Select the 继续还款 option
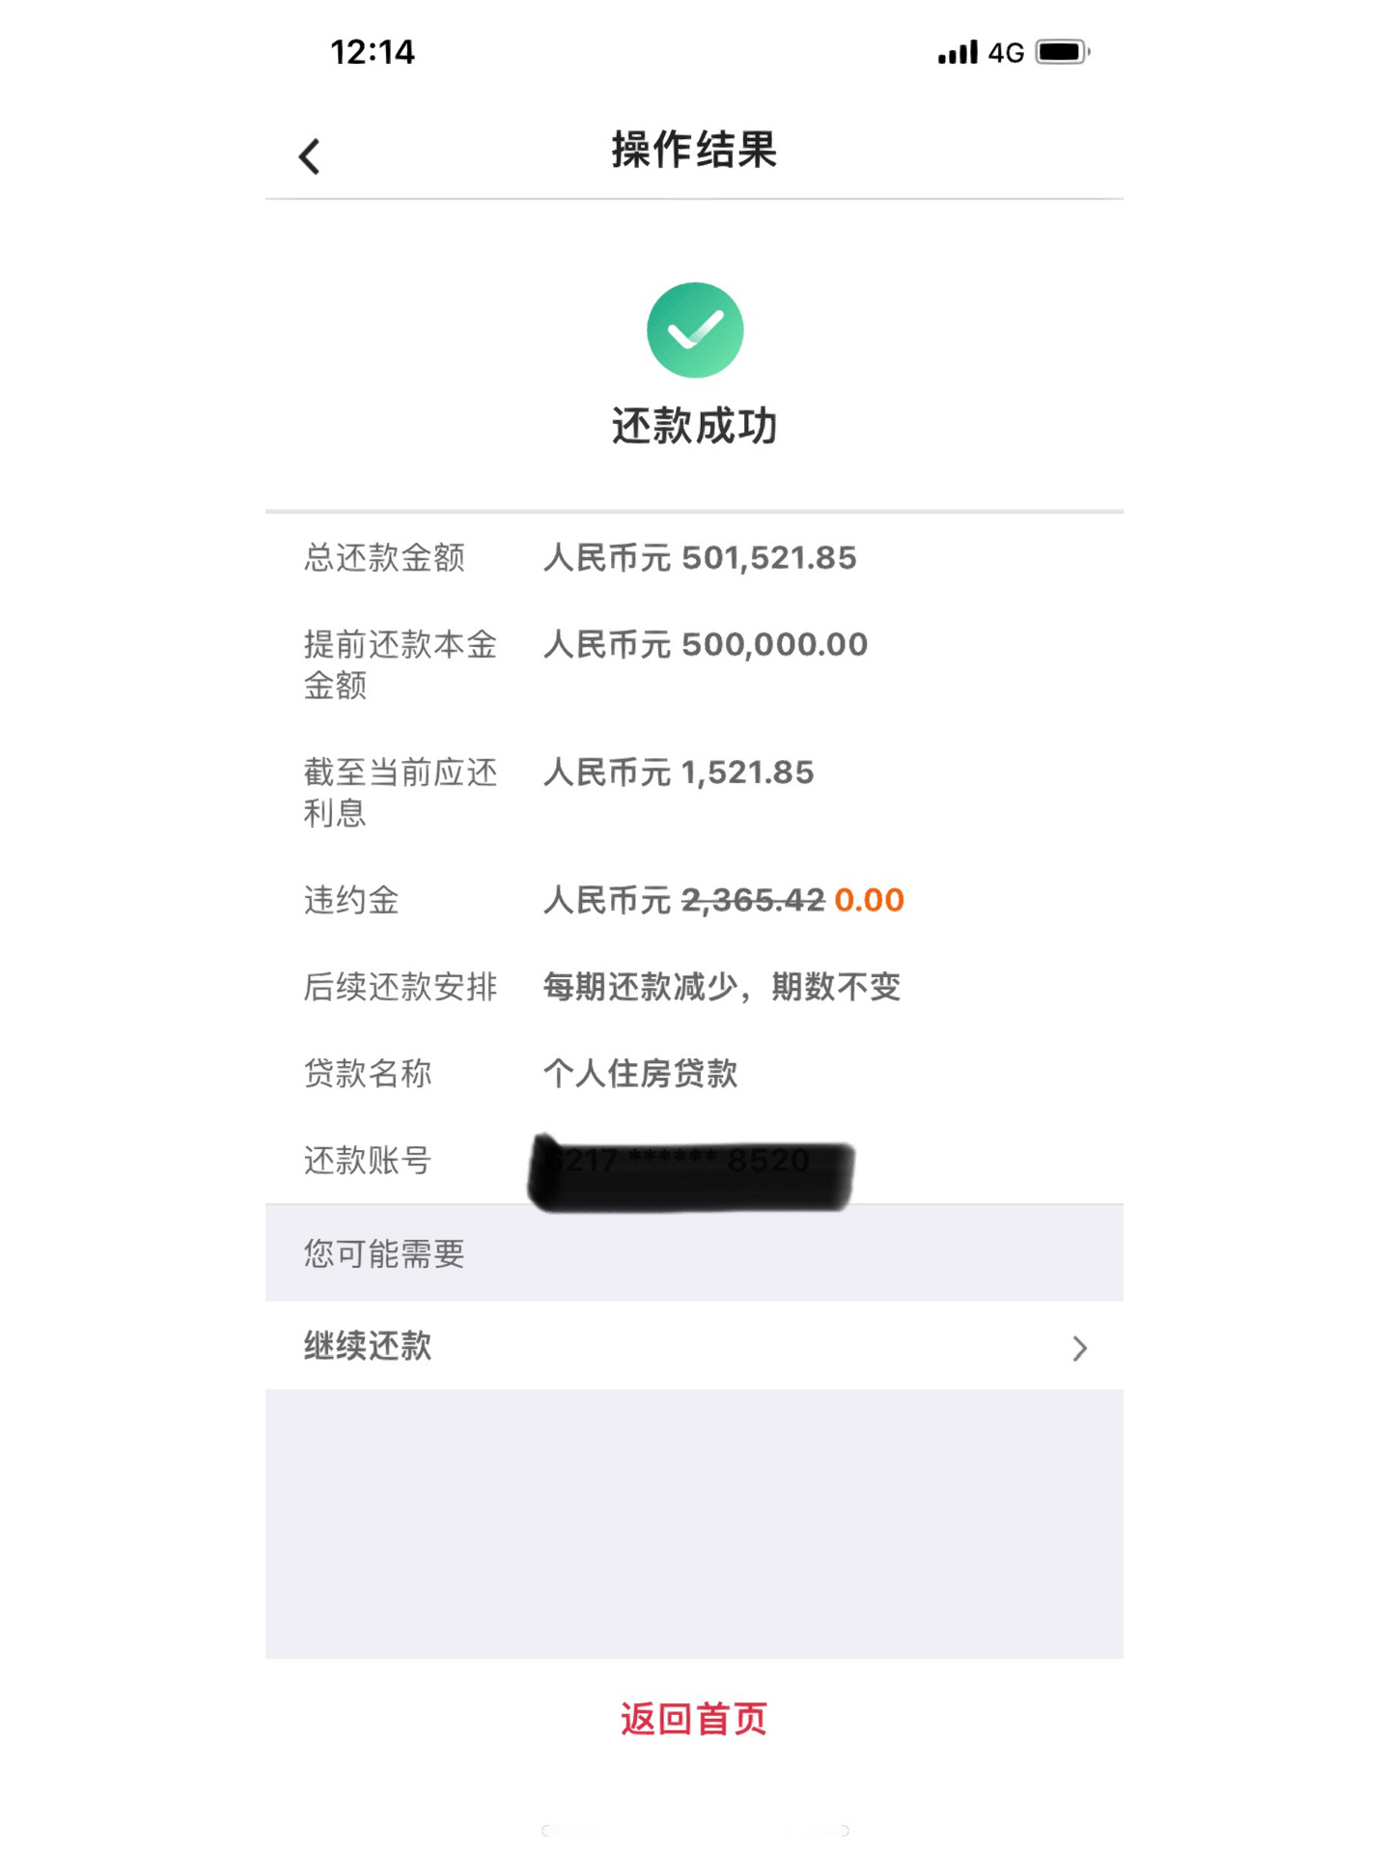This screenshot has width=1390, height=1854. point(369,1346)
